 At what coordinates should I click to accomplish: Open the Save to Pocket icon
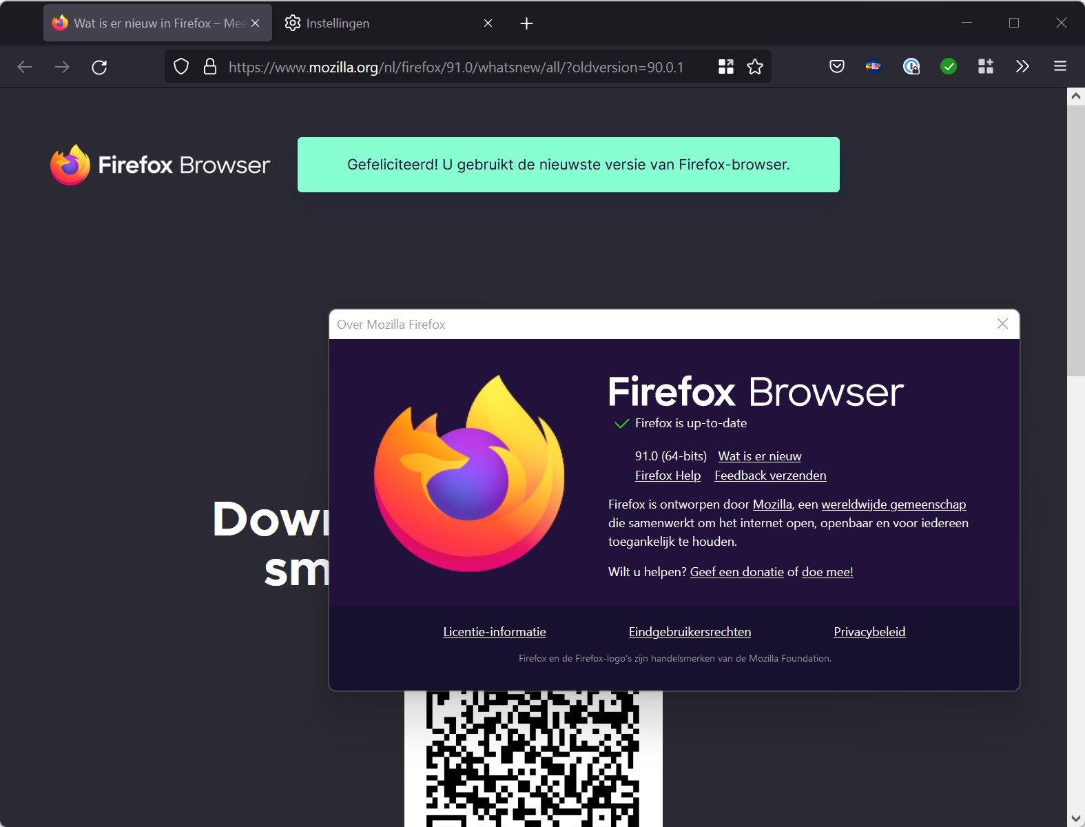(x=836, y=67)
